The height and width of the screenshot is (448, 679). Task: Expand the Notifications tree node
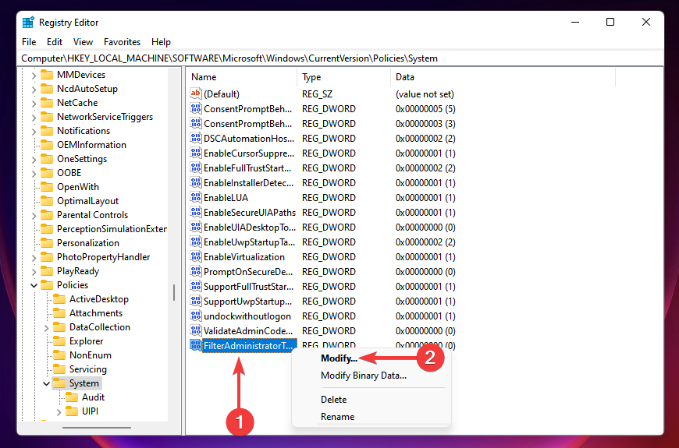point(34,131)
